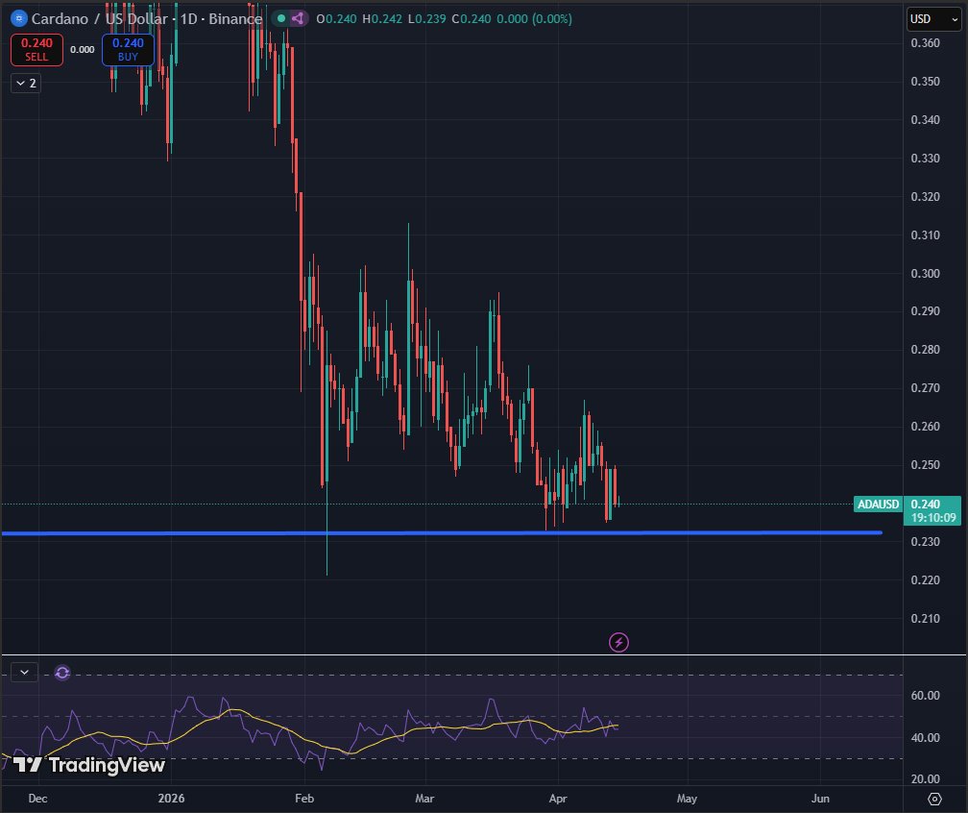Click the 2026 label on the time axis
The image size is (968, 813).
171,799
